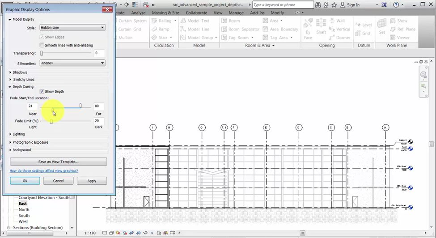Switch to the Massing & Site tab
Image resolution: width=436 pixels, height=238 pixels.
point(165,13)
